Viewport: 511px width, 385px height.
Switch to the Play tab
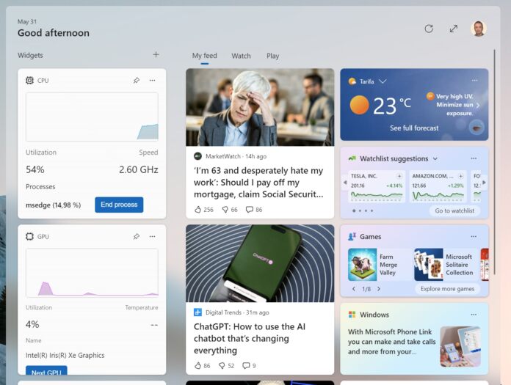click(x=273, y=56)
